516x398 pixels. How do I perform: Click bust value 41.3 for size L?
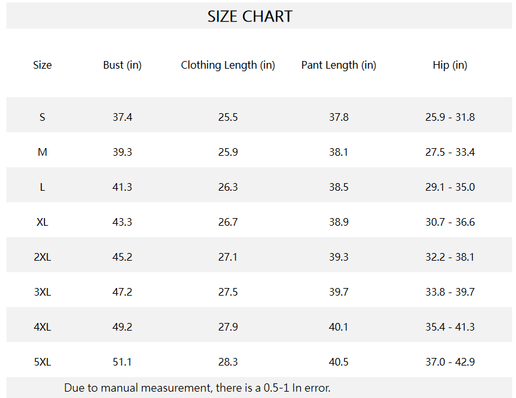coord(122,187)
